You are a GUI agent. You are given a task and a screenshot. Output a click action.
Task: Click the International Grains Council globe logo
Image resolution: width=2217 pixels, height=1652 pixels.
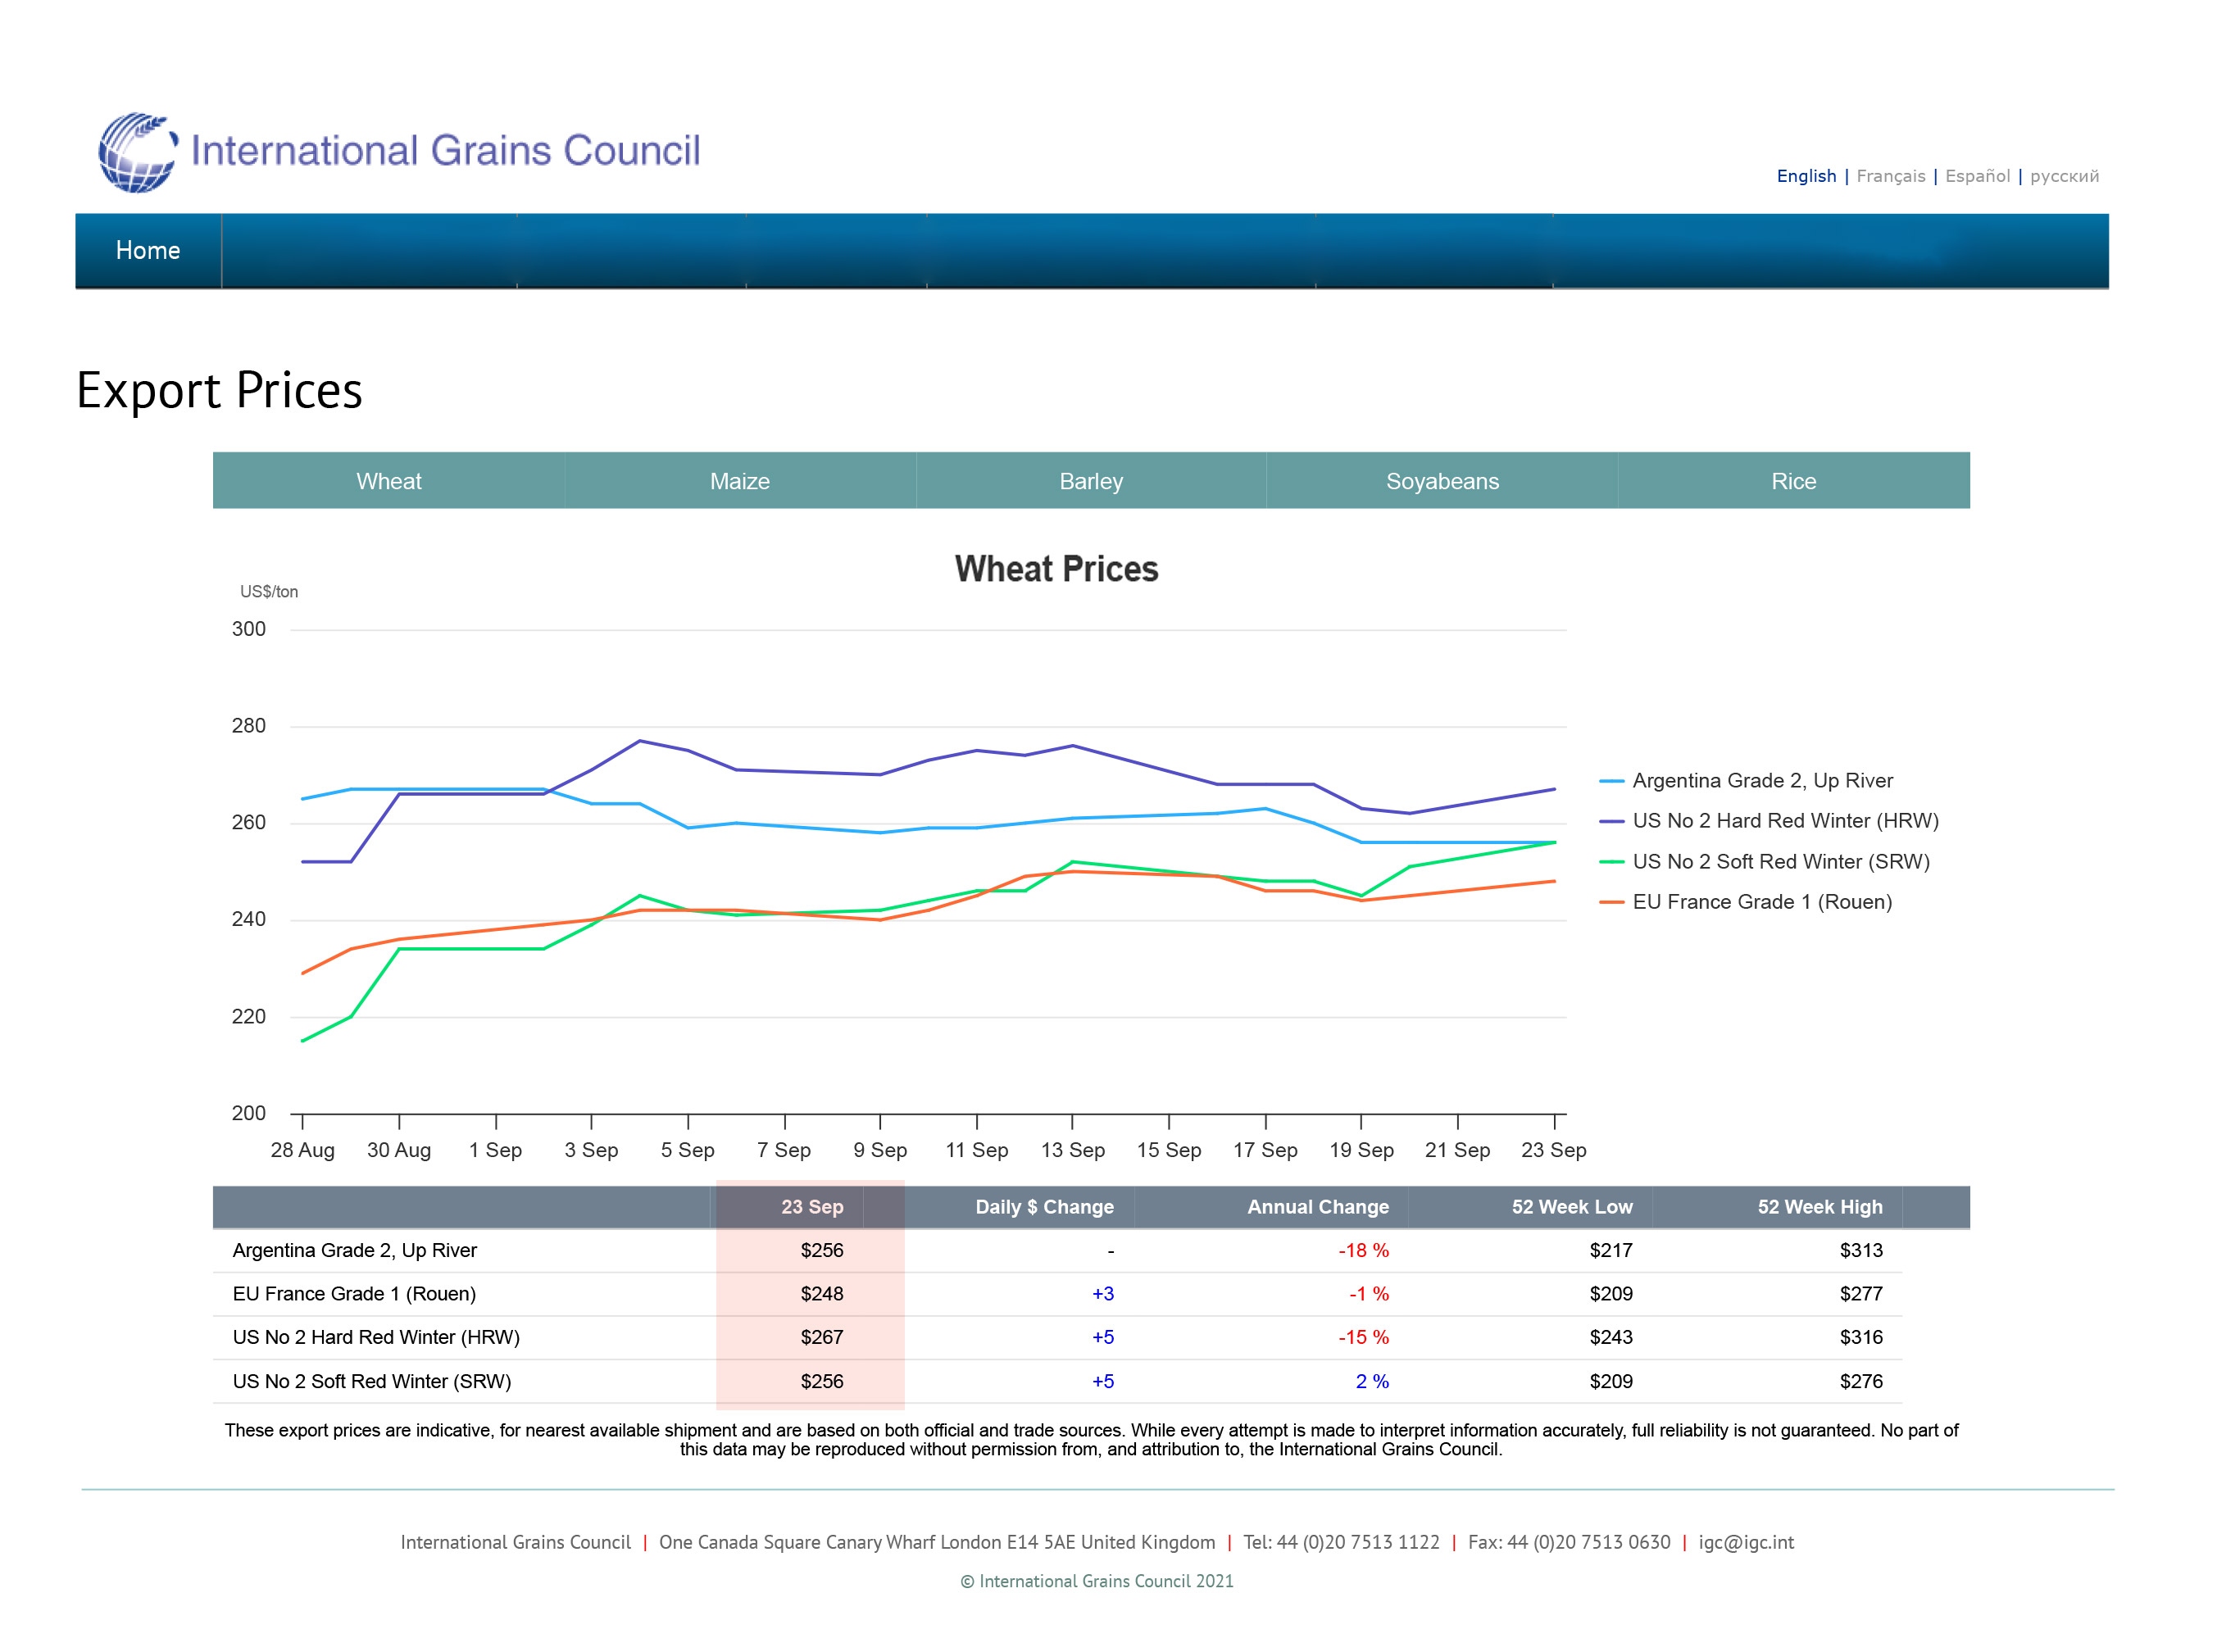pos(138,152)
